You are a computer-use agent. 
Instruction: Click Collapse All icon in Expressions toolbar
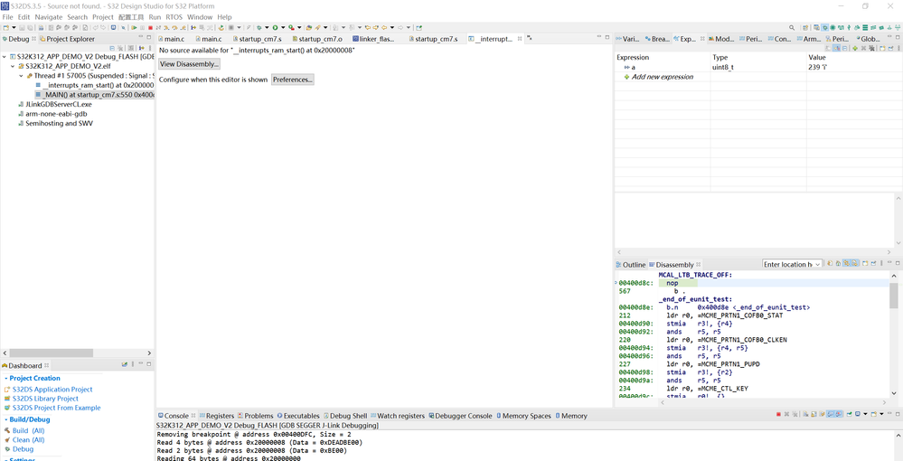pyautogui.click(x=845, y=49)
